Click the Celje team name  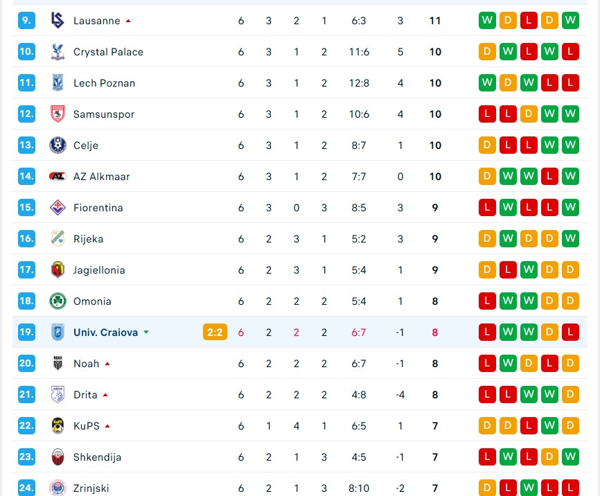(x=86, y=145)
